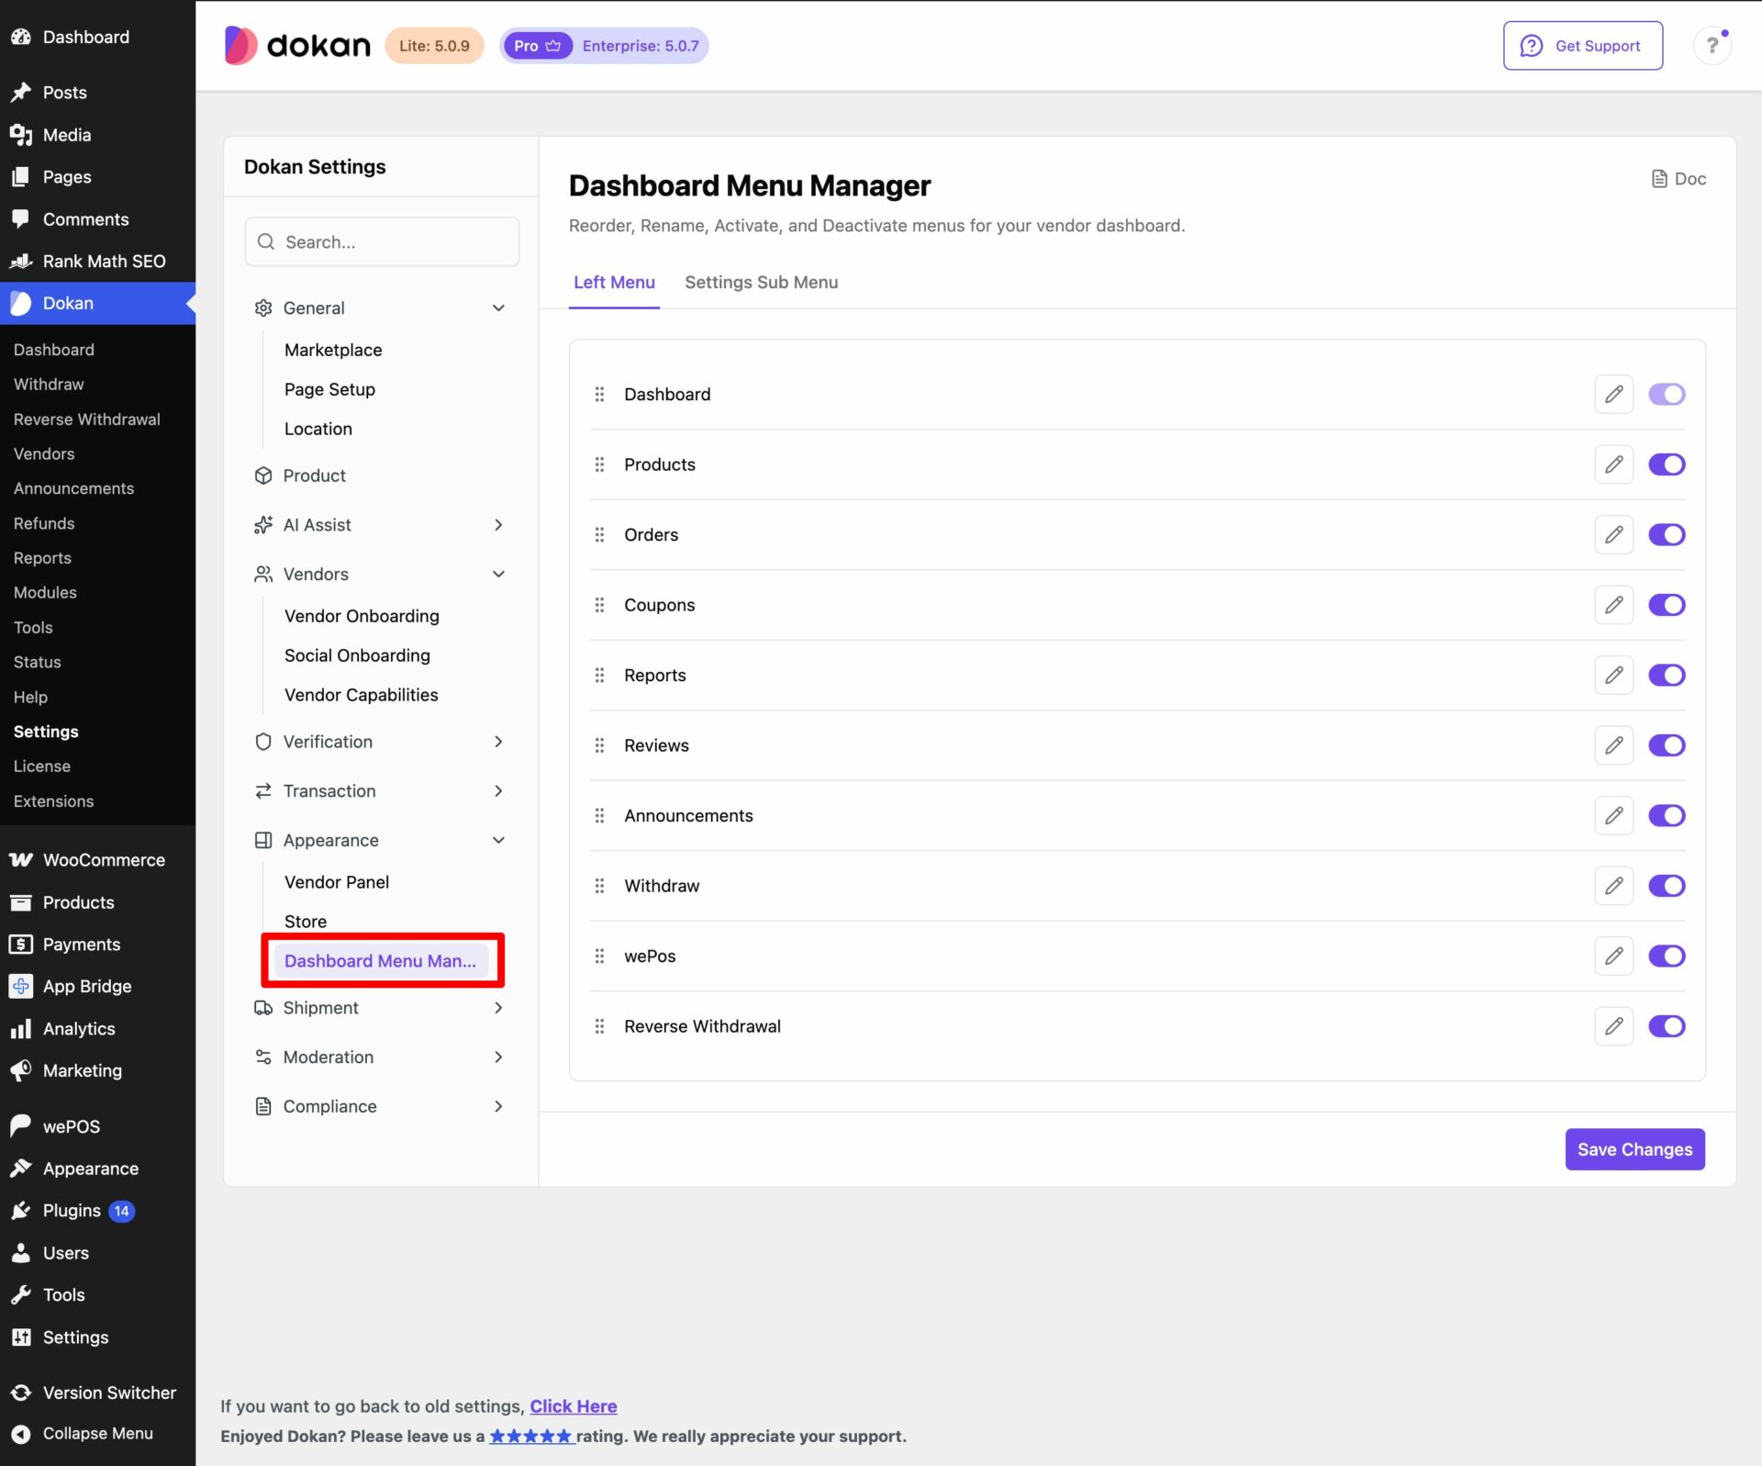Click the edit pencil for the Withdraw row
The width and height of the screenshot is (1762, 1466).
(1613, 886)
